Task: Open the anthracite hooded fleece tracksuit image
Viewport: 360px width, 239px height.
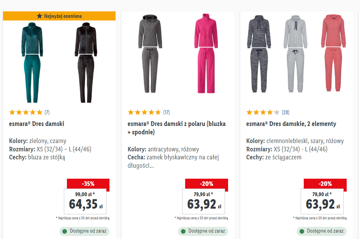Action: pos(150,53)
